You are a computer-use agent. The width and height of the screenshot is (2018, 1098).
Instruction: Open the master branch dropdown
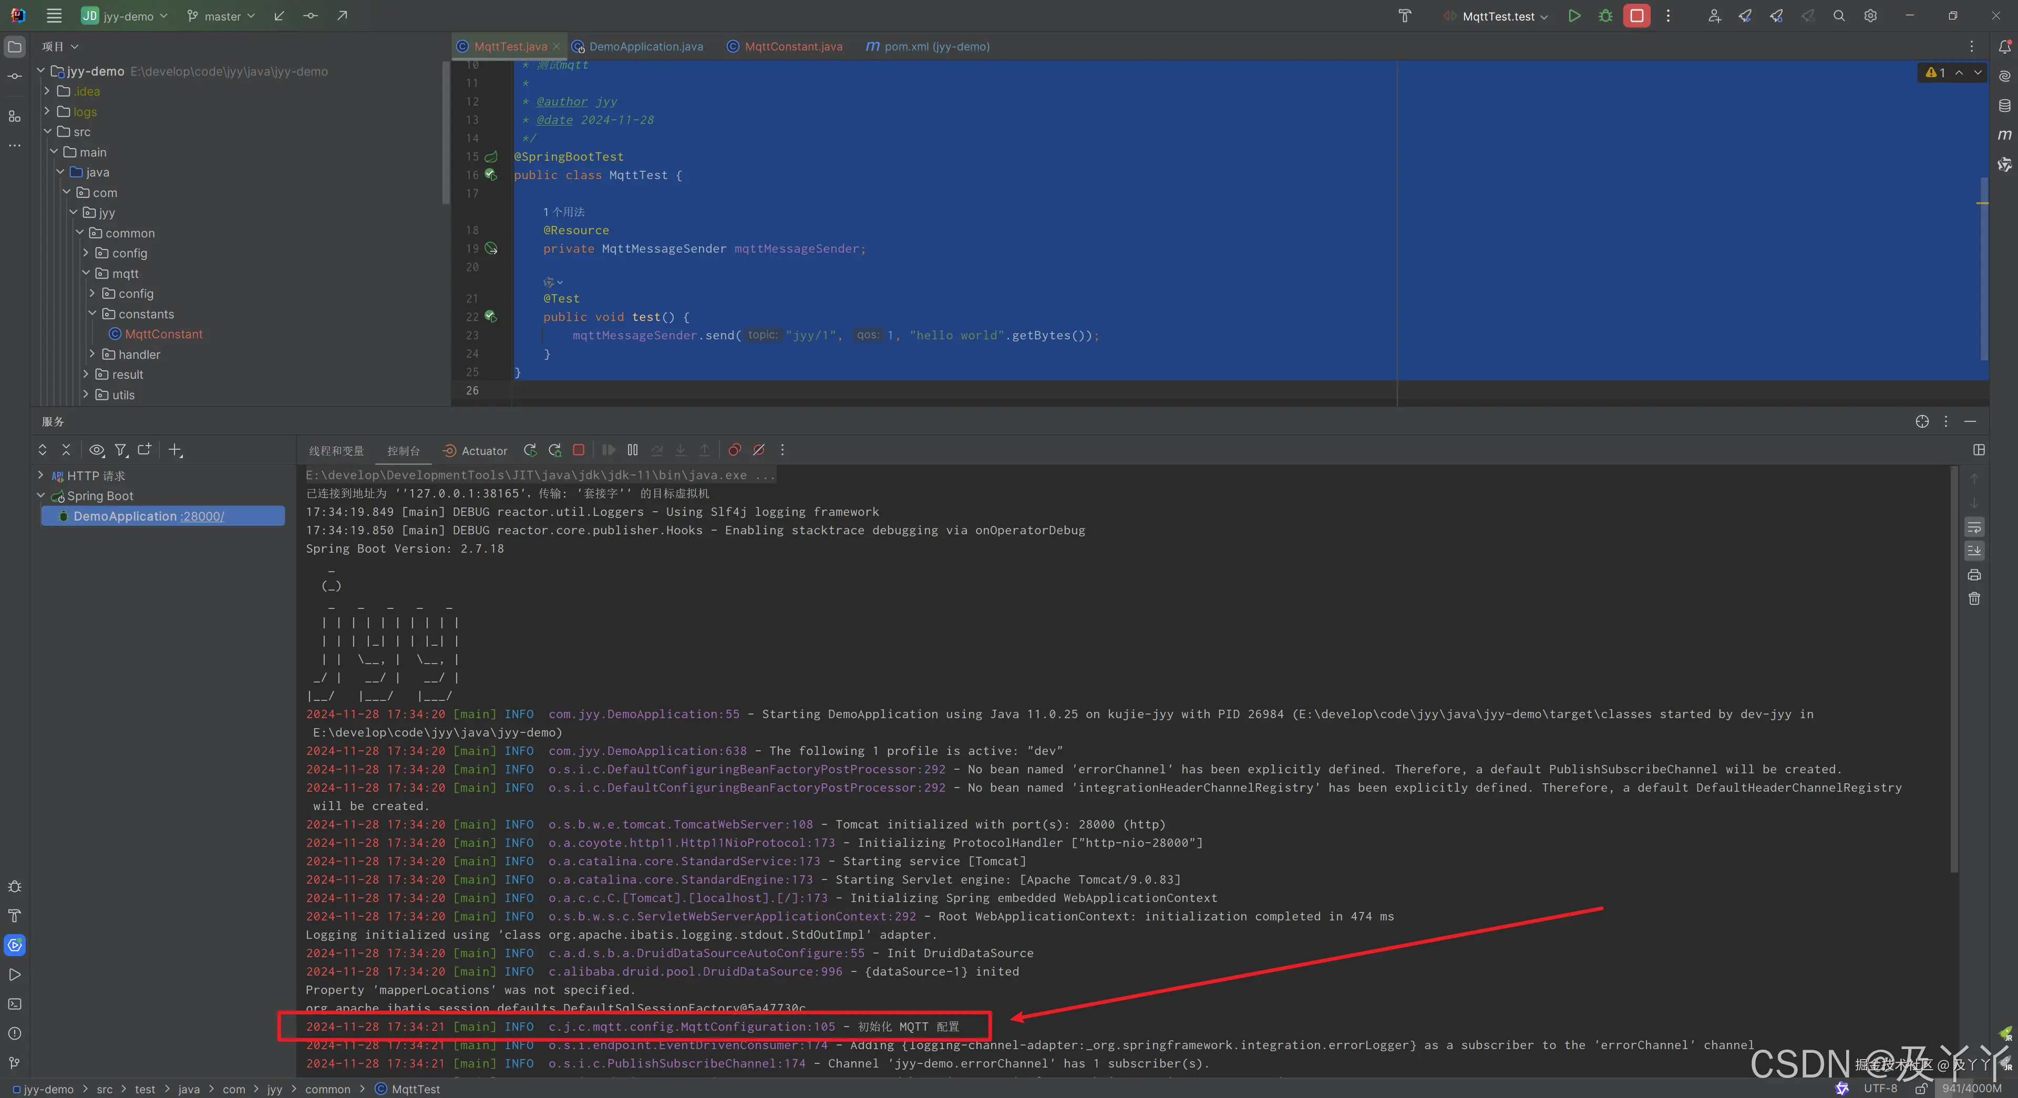coord(222,16)
